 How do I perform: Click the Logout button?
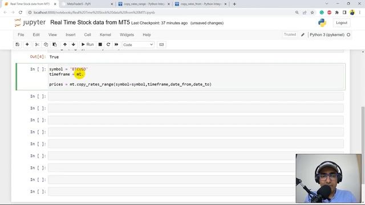[x=342, y=23]
